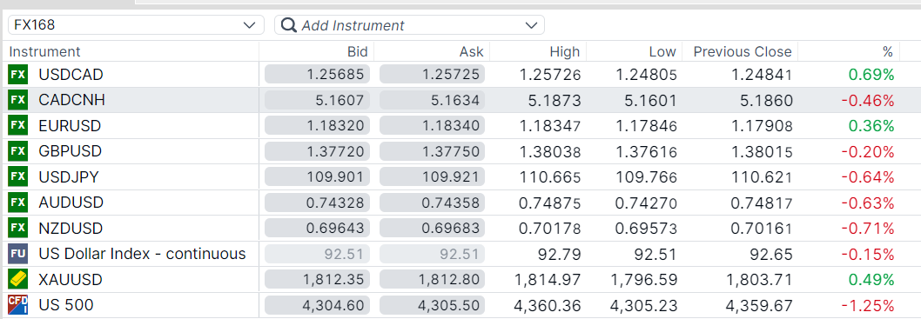Click USDJPY previous close 110.621

point(761,177)
